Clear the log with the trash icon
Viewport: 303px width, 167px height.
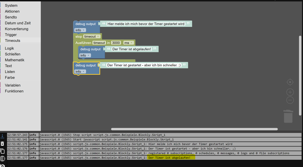3,144
